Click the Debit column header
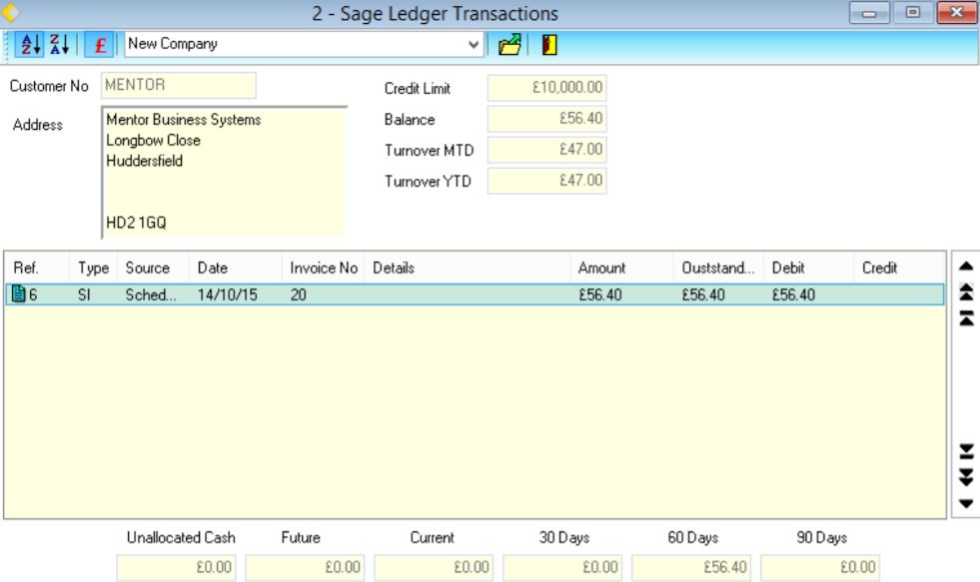The height and width of the screenshot is (582, 980). coord(809,268)
